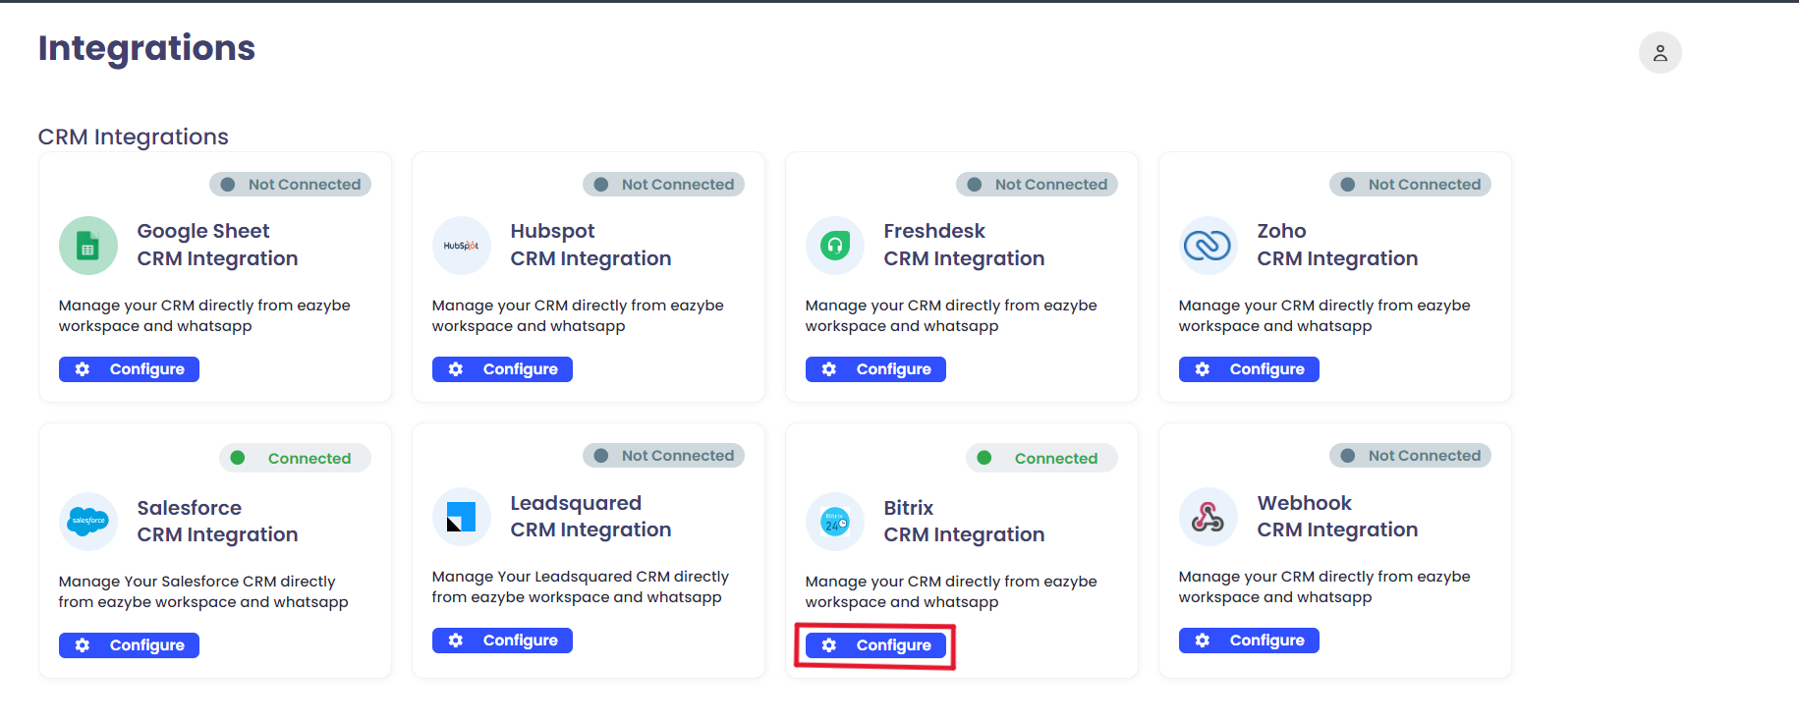Click 'Manage Your Salesforce CRM directly' description
Image resolution: width=1799 pixels, height=725 pixels.
[x=203, y=591]
